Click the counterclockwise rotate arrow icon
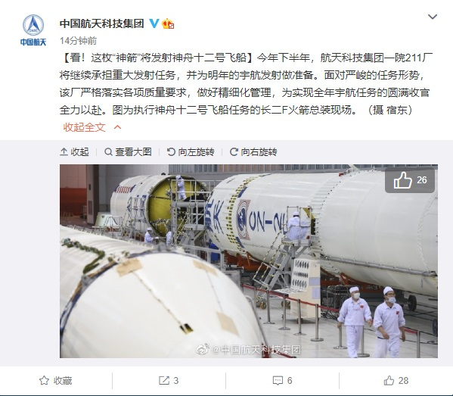453x396 pixels. [171, 152]
